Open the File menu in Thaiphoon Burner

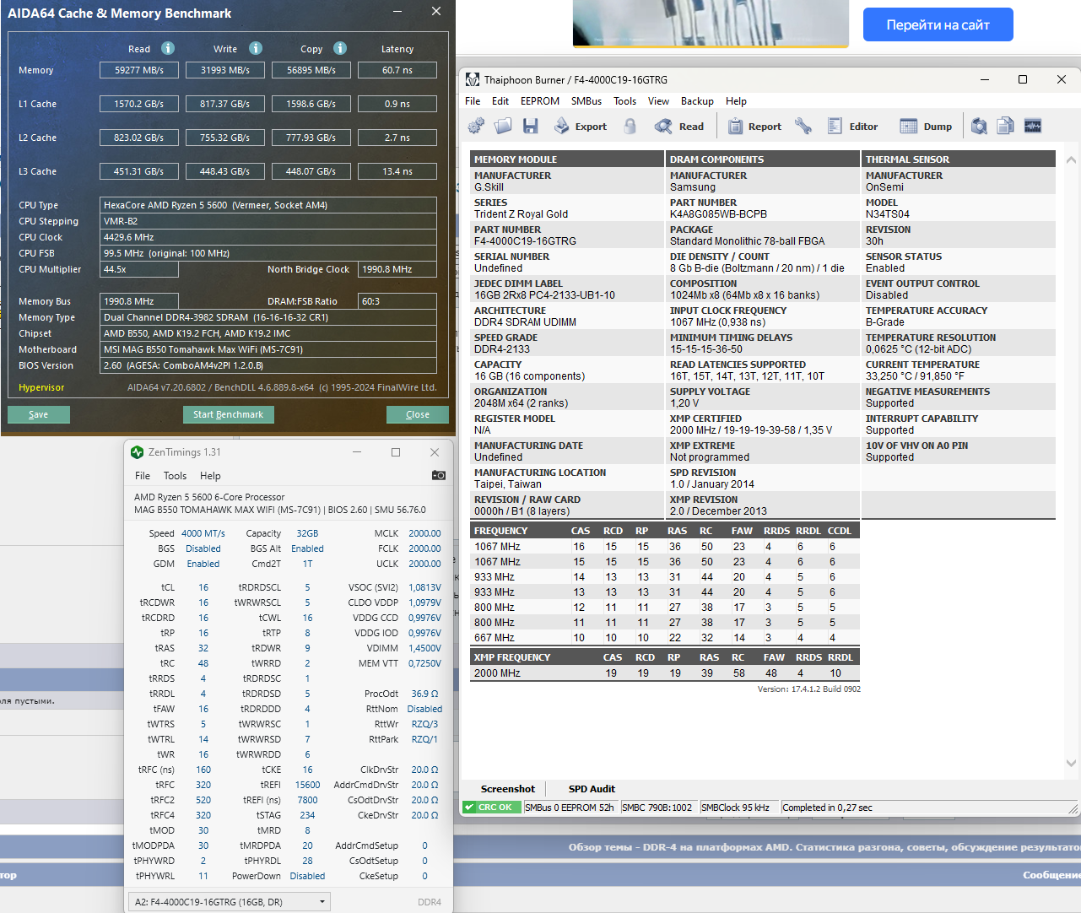click(473, 101)
